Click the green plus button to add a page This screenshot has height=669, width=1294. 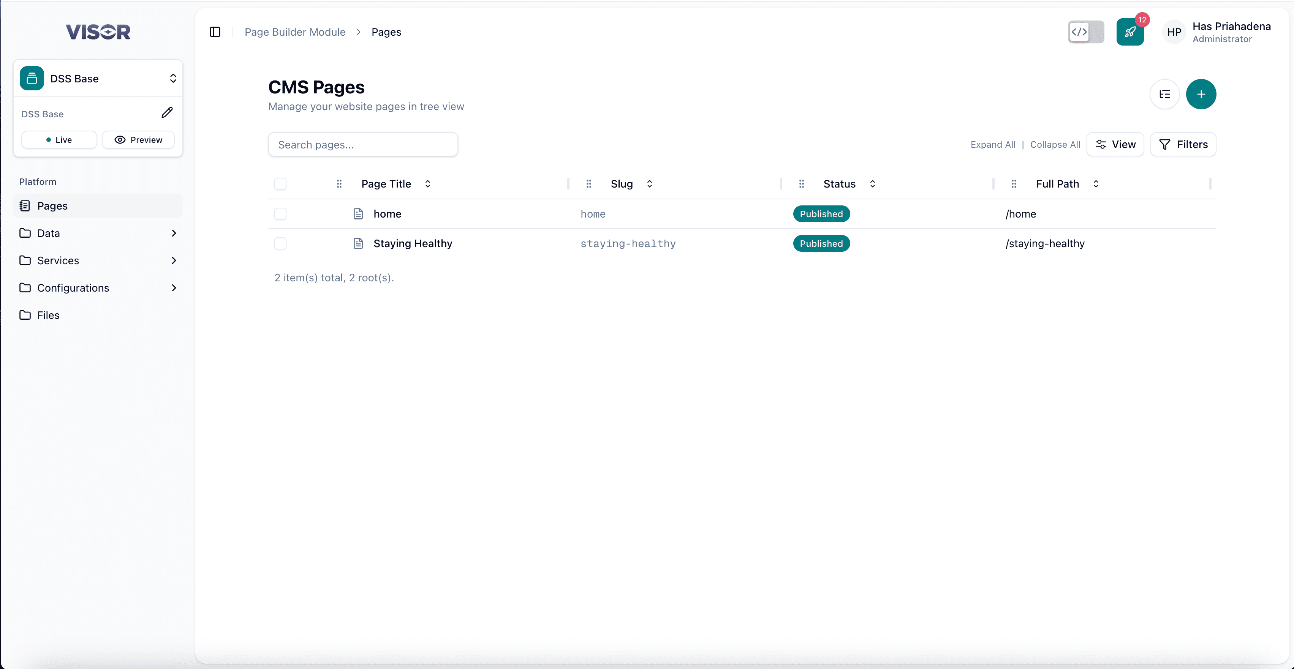pyautogui.click(x=1201, y=95)
